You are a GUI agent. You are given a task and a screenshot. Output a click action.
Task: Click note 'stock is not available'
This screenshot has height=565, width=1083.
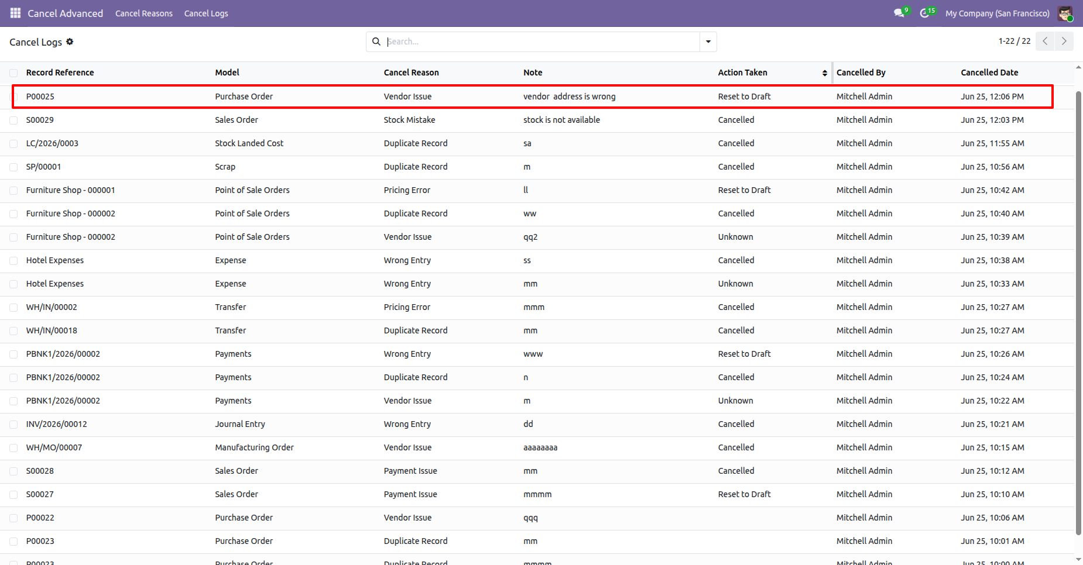561,120
